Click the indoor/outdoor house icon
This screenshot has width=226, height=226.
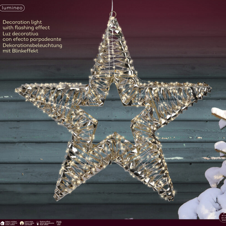[2, 223]
